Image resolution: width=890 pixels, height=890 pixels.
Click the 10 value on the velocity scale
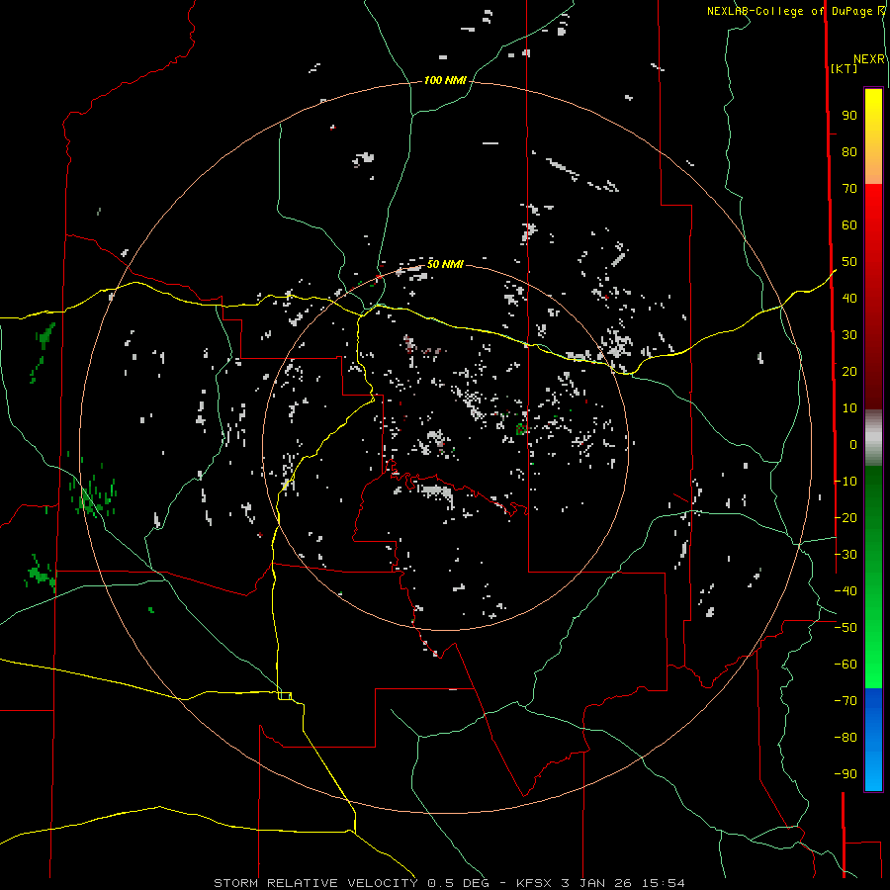849,408
